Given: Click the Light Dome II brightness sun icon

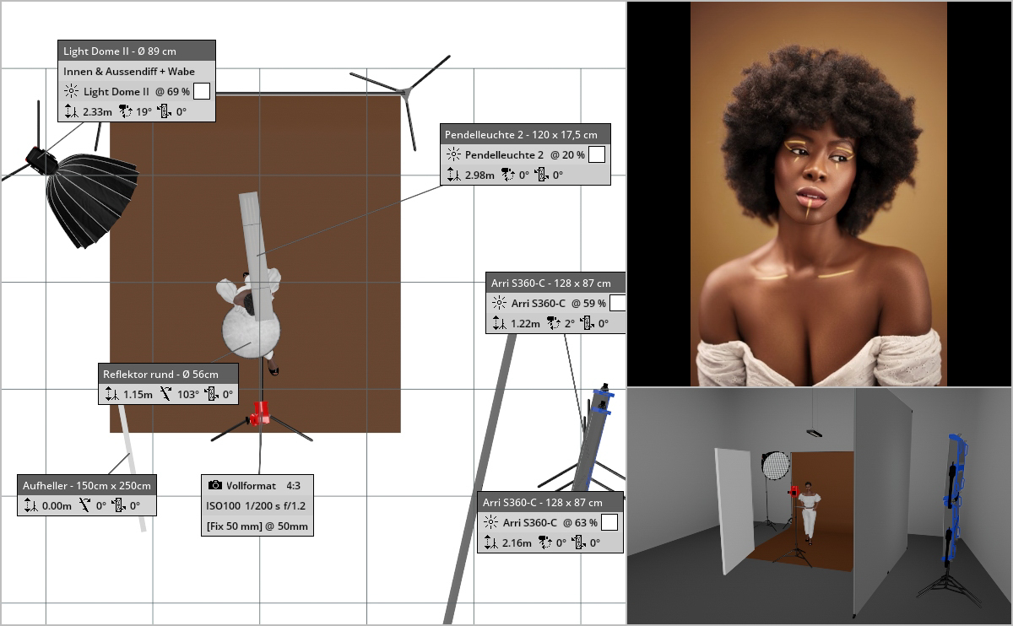Looking at the screenshot, I should coord(72,91).
